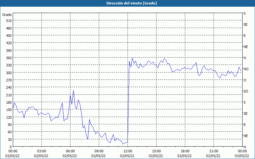This screenshot has height=159, width=255.
Task: Click the 300 degree axis label
Action: (x=9, y=73)
